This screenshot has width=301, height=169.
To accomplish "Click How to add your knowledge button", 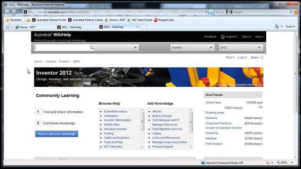I will (x=56, y=134).
